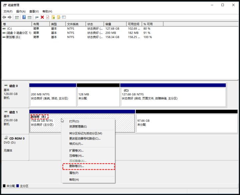Click the blue help icon in the toolbar

point(24,17)
